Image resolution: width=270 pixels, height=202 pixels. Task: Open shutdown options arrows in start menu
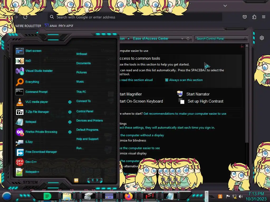pyautogui.click(x=95, y=180)
